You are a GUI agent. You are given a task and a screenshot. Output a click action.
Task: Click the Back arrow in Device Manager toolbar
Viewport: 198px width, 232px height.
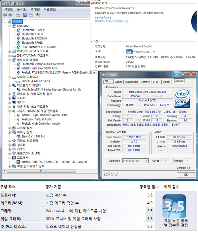[x=5, y=15]
